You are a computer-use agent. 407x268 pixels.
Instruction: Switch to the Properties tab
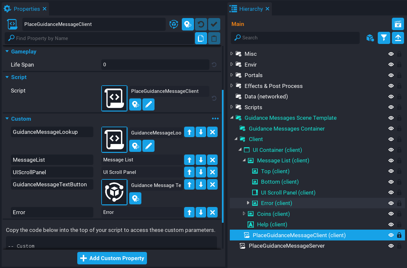coord(26,9)
